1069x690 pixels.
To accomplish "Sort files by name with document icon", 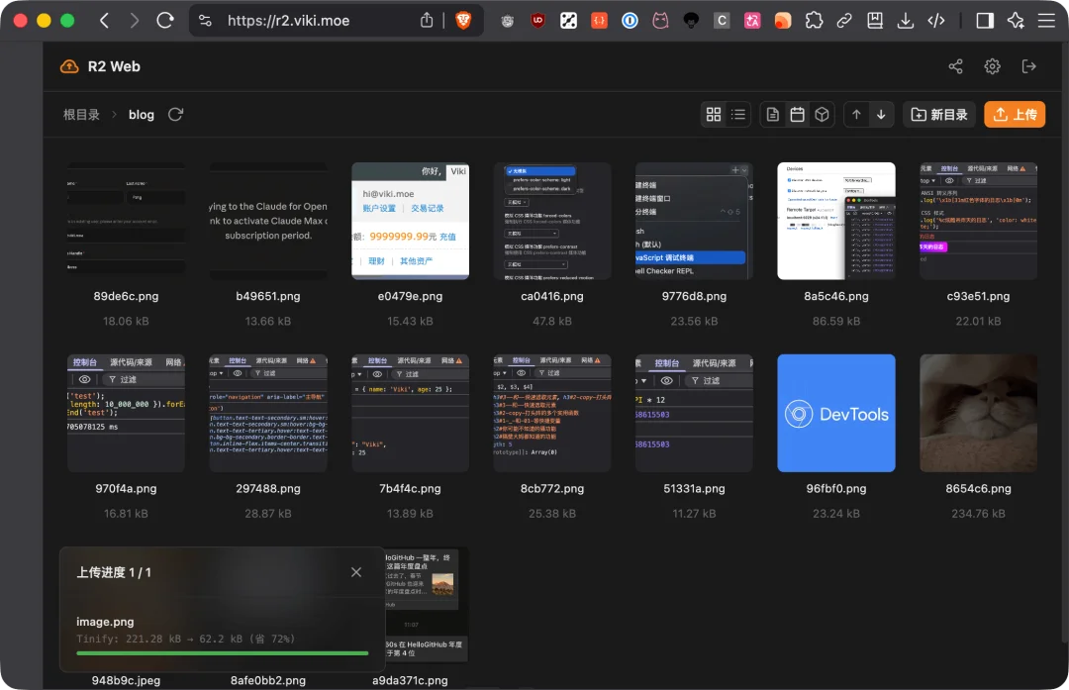I will 773,115.
